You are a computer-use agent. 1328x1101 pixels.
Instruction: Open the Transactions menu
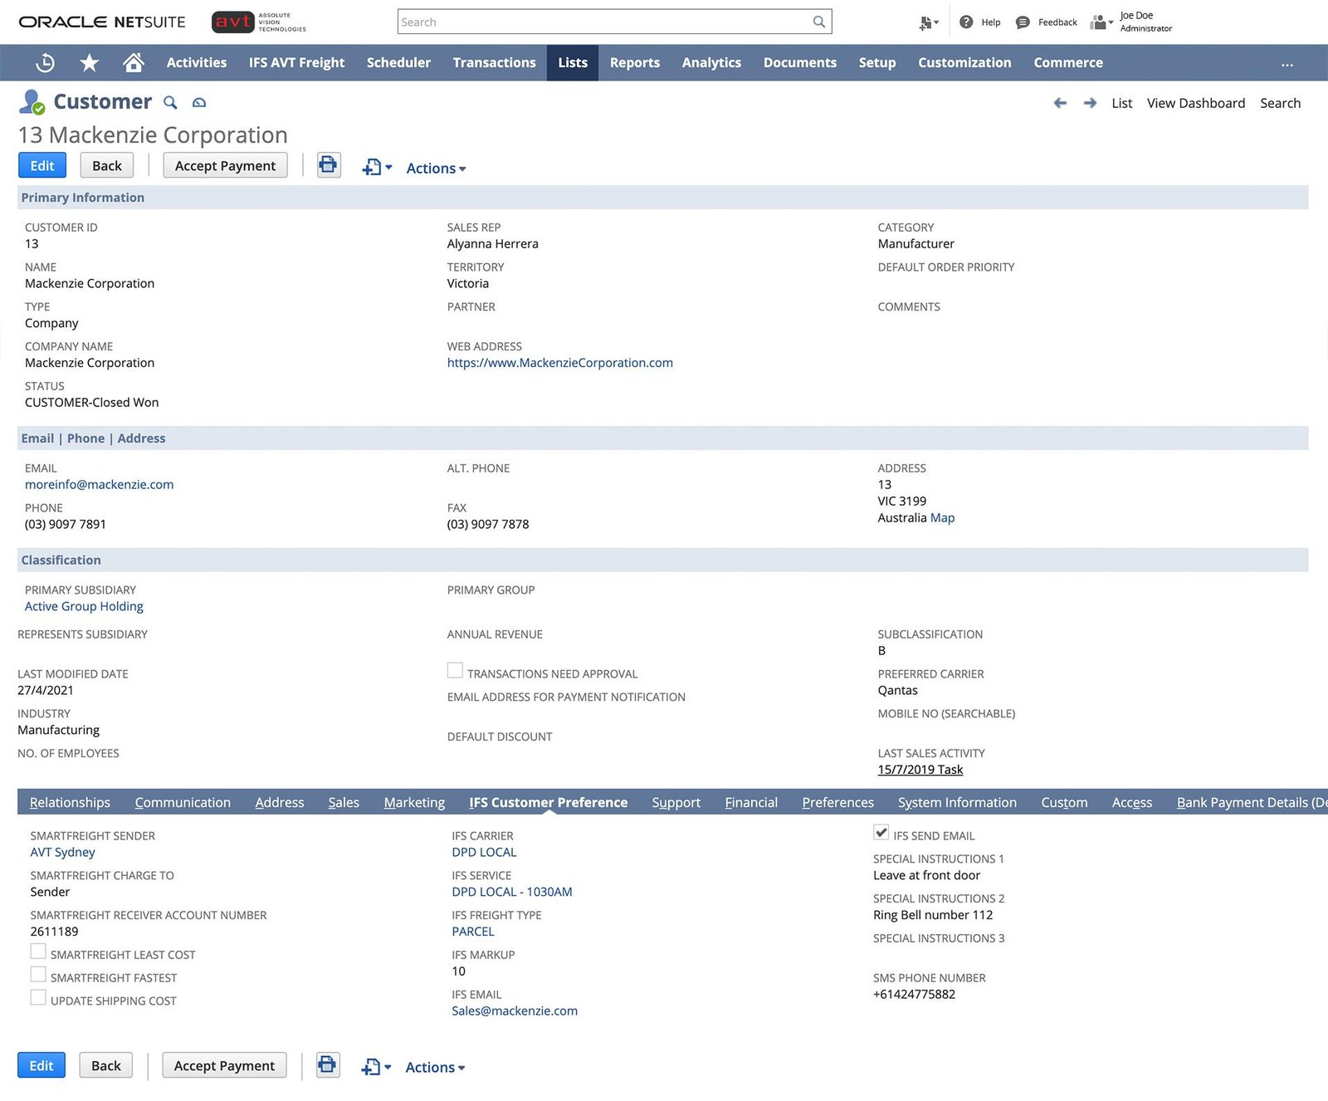pyautogui.click(x=494, y=62)
